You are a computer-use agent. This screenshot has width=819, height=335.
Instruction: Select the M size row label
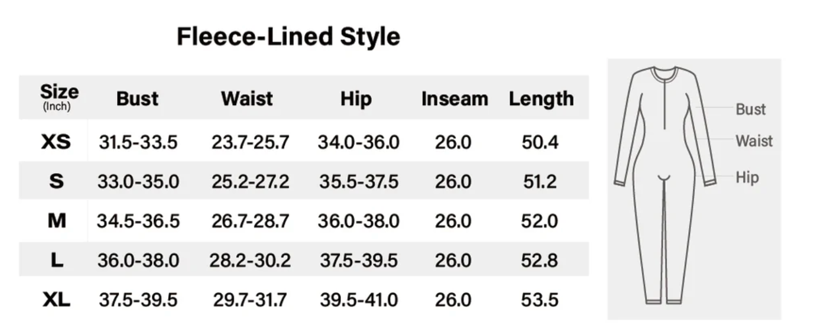pos(57,221)
